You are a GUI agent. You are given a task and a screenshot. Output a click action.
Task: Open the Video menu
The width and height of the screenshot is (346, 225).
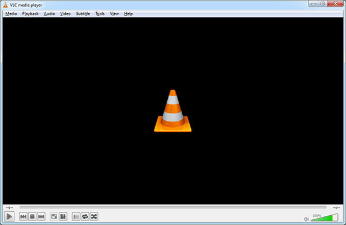click(x=65, y=14)
